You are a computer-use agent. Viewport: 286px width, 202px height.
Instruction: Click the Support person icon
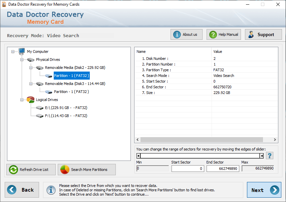[x=251, y=34]
